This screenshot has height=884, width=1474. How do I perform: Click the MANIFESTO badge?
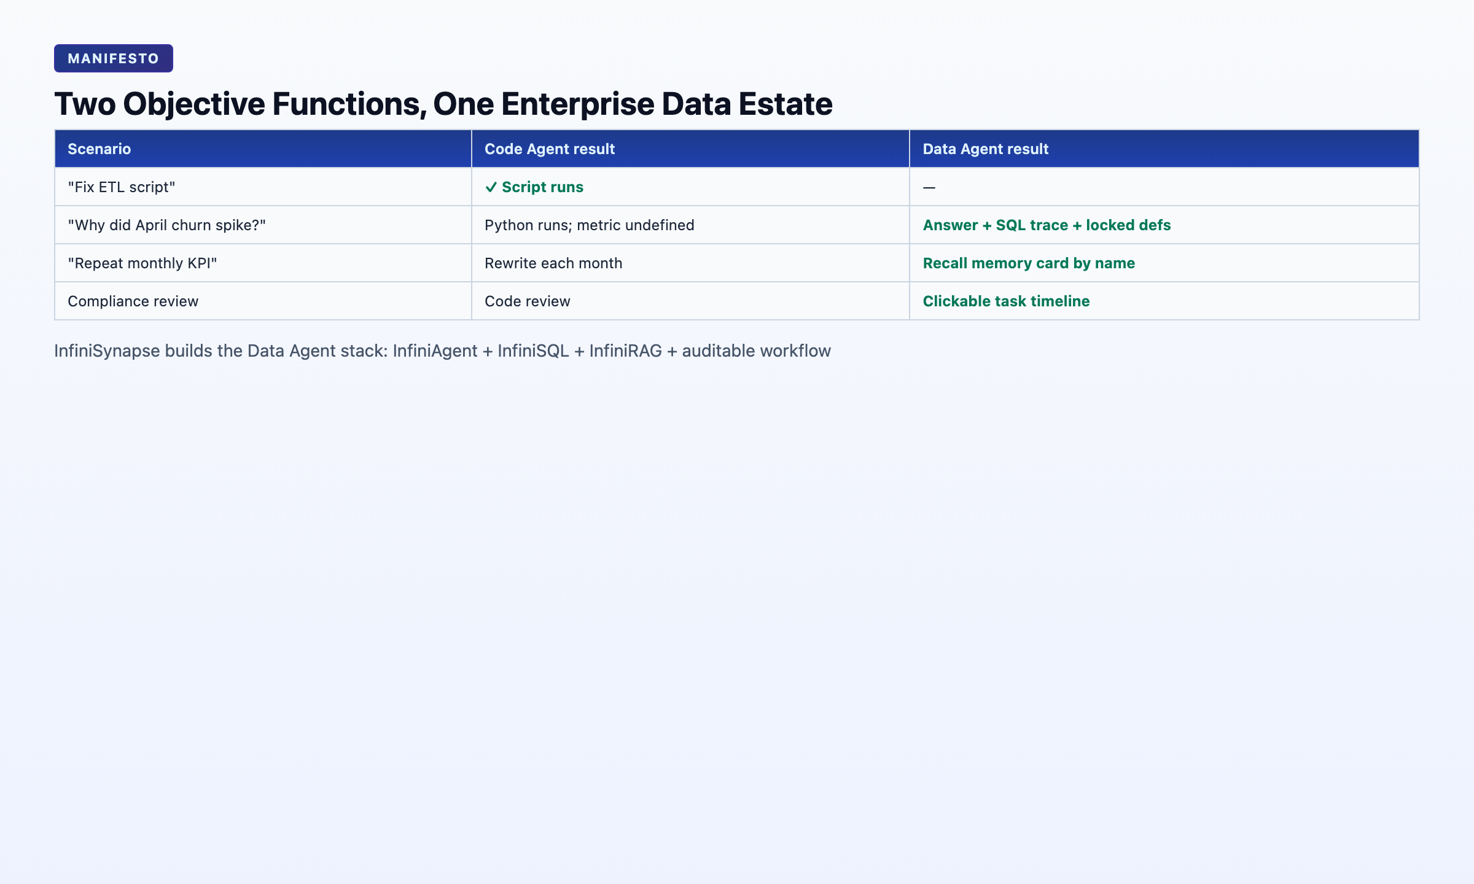(114, 58)
